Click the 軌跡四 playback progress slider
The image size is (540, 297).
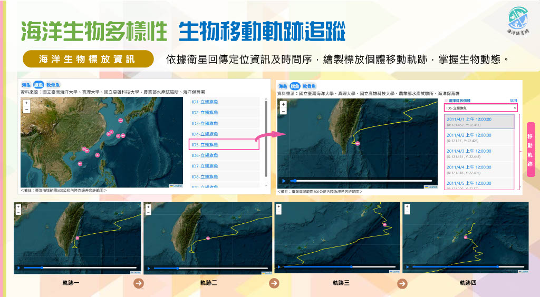pos(468,267)
